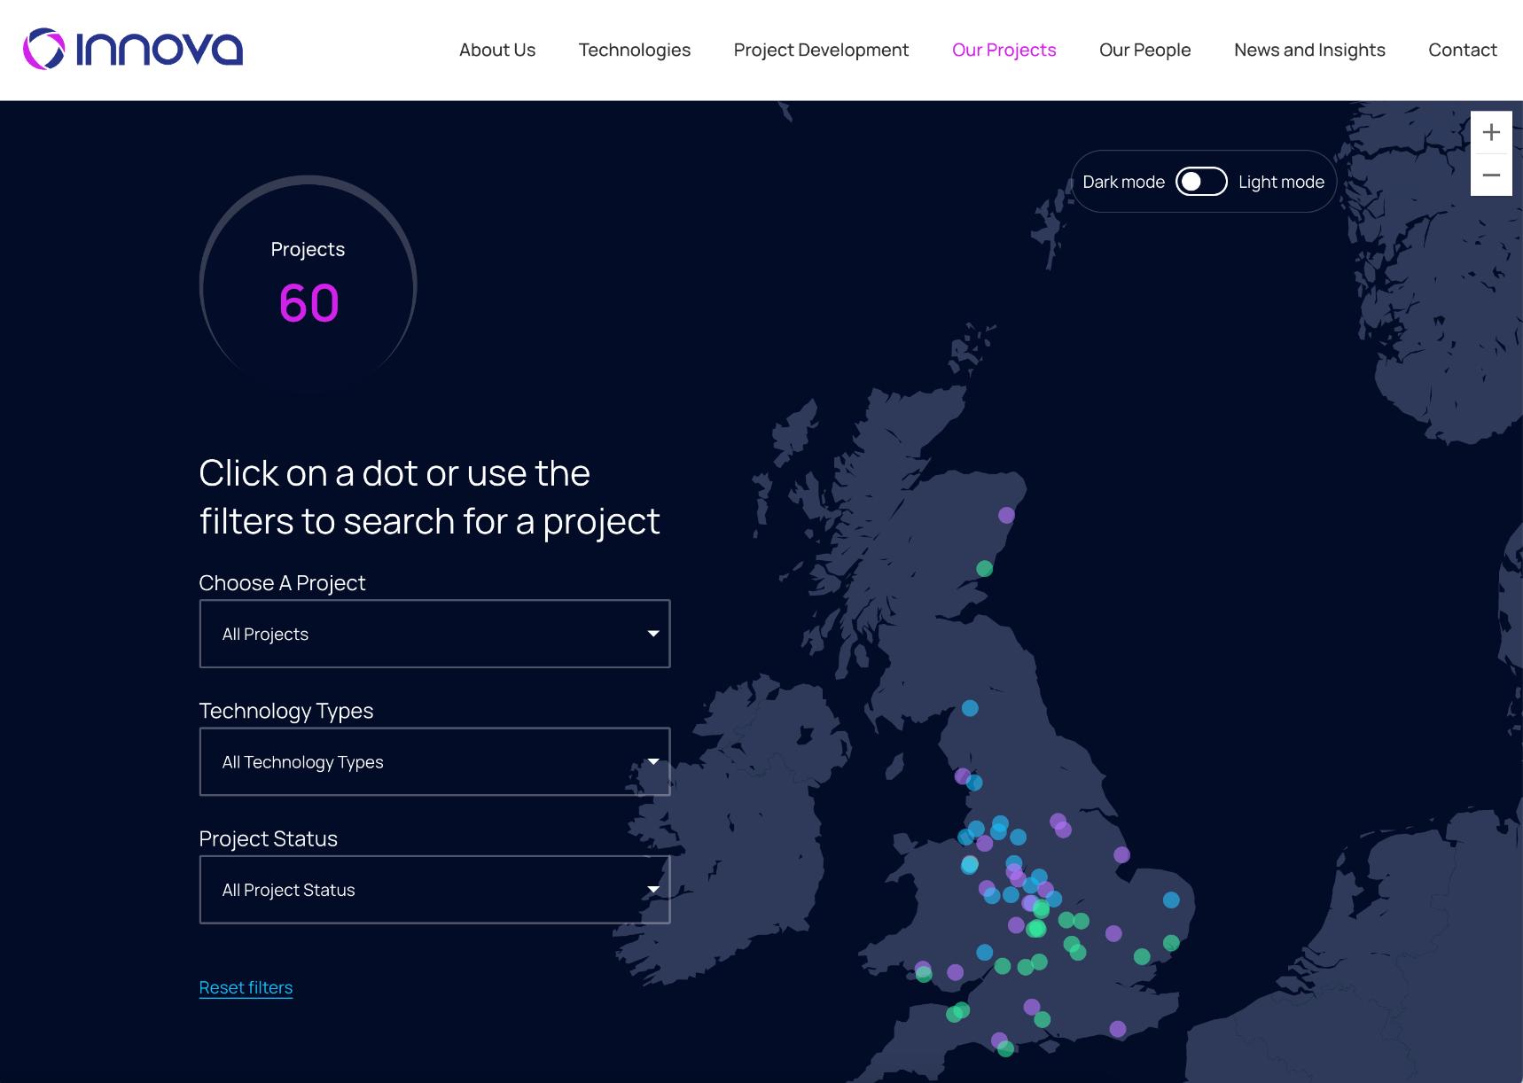Navigate to News and Insights
The width and height of the screenshot is (1523, 1083).
[x=1309, y=50]
